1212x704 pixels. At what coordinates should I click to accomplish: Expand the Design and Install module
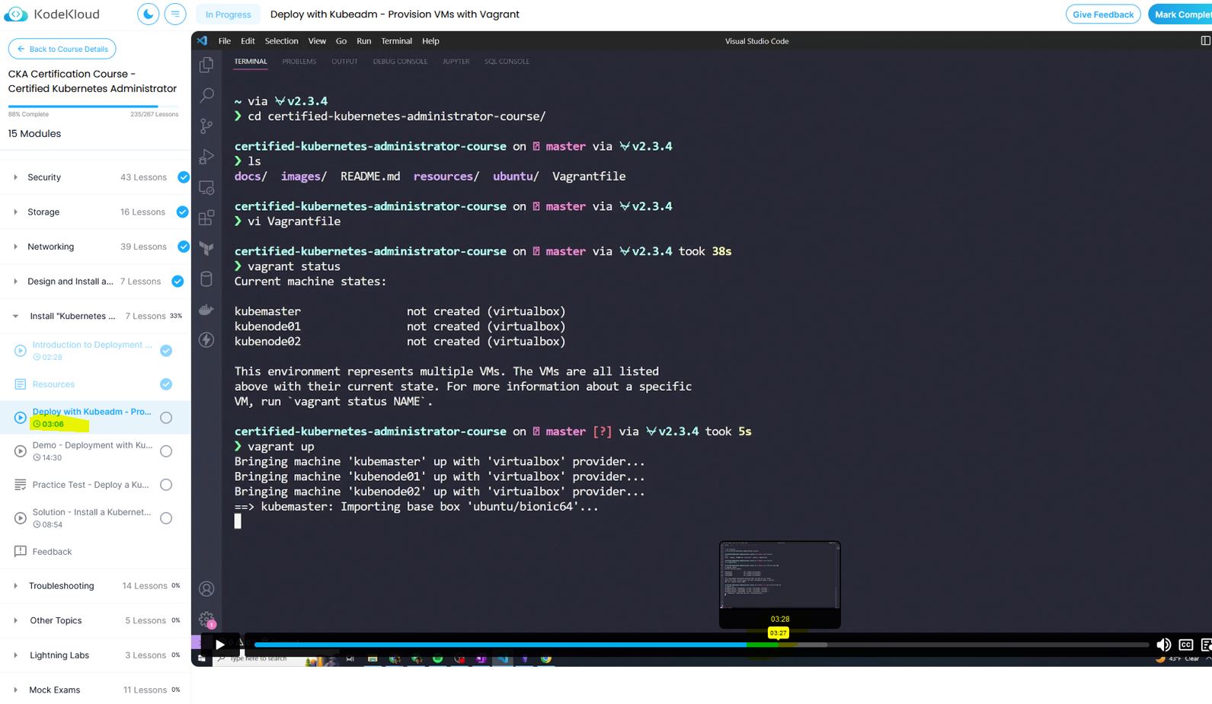pos(15,281)
